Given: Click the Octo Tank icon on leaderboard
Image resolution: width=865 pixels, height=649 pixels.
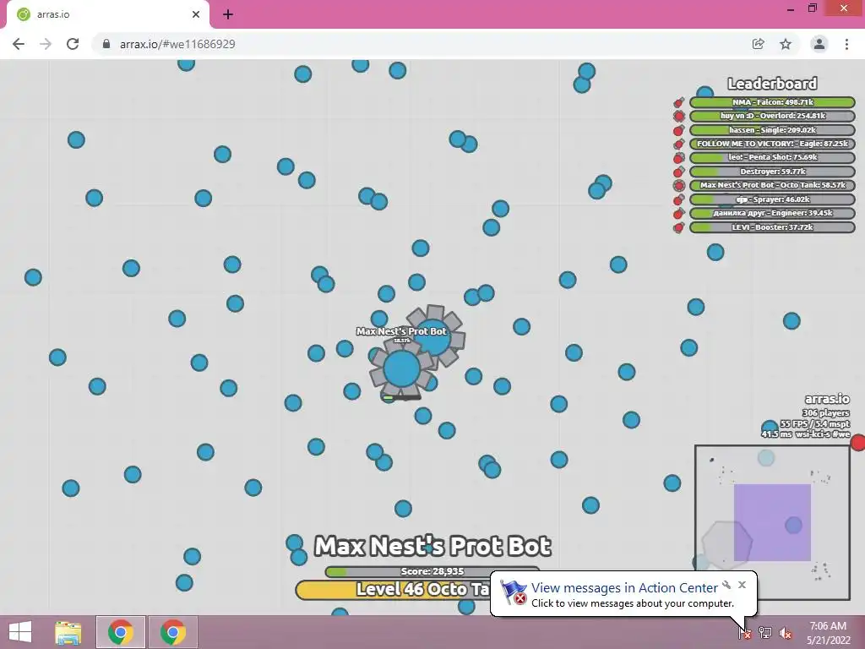Looking at the screenshot, I should (679, 185).
